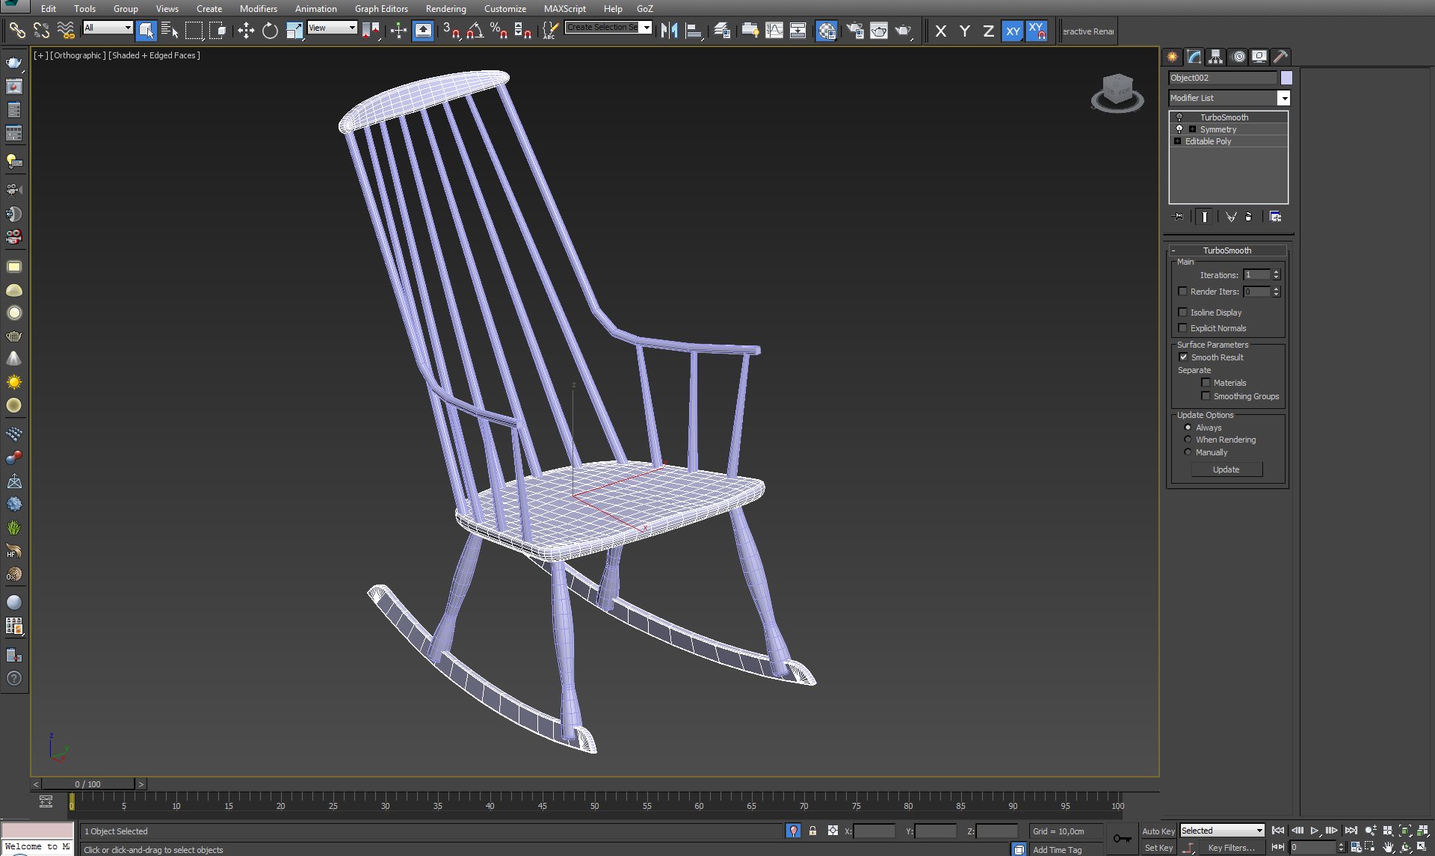Click the Render Production teapot icon

(x=904, y=31)
